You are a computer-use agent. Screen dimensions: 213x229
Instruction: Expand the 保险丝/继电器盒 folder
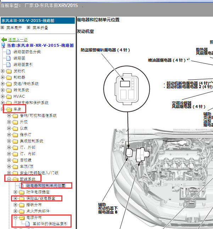click(15, 198)
